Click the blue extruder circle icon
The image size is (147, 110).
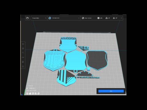(x=50, y=18)
